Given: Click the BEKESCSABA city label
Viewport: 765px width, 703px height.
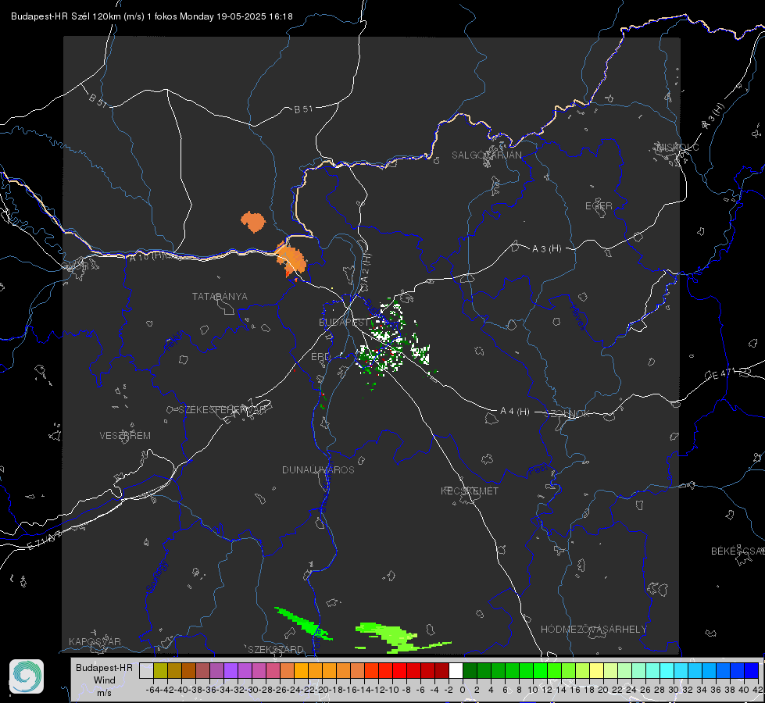Looking at the screenshot, I should click(738, 551).
